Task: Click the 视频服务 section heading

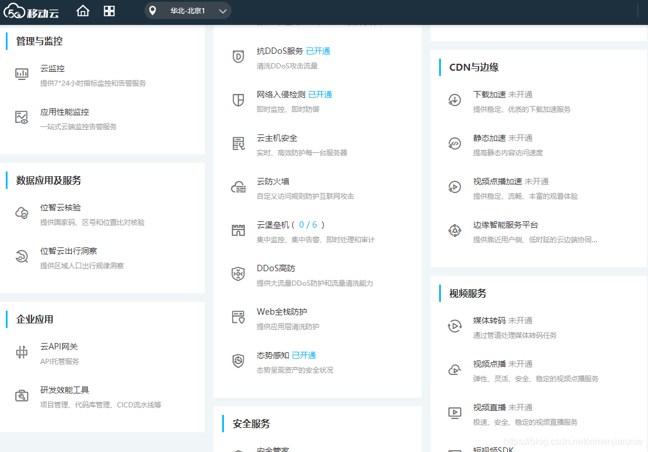Action: [468, 293]
